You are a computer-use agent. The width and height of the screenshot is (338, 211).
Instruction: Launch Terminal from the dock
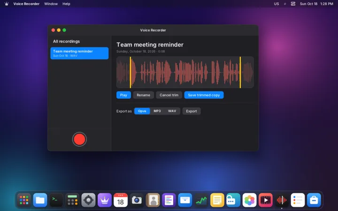(x=56, y=200)
